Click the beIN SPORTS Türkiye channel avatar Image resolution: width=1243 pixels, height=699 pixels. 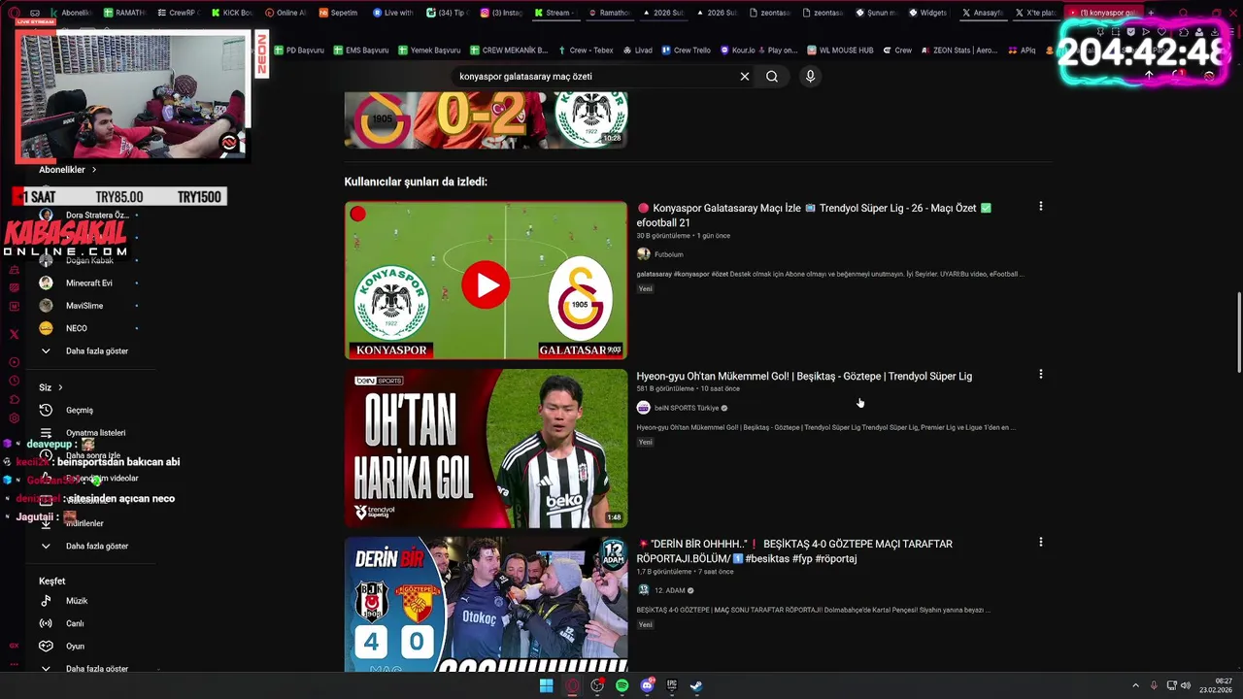(x=643, y=408)
